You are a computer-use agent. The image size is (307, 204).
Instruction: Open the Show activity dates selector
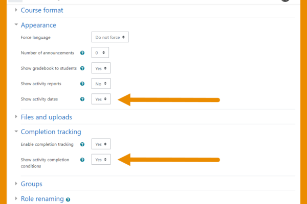(x=101, y=99)
